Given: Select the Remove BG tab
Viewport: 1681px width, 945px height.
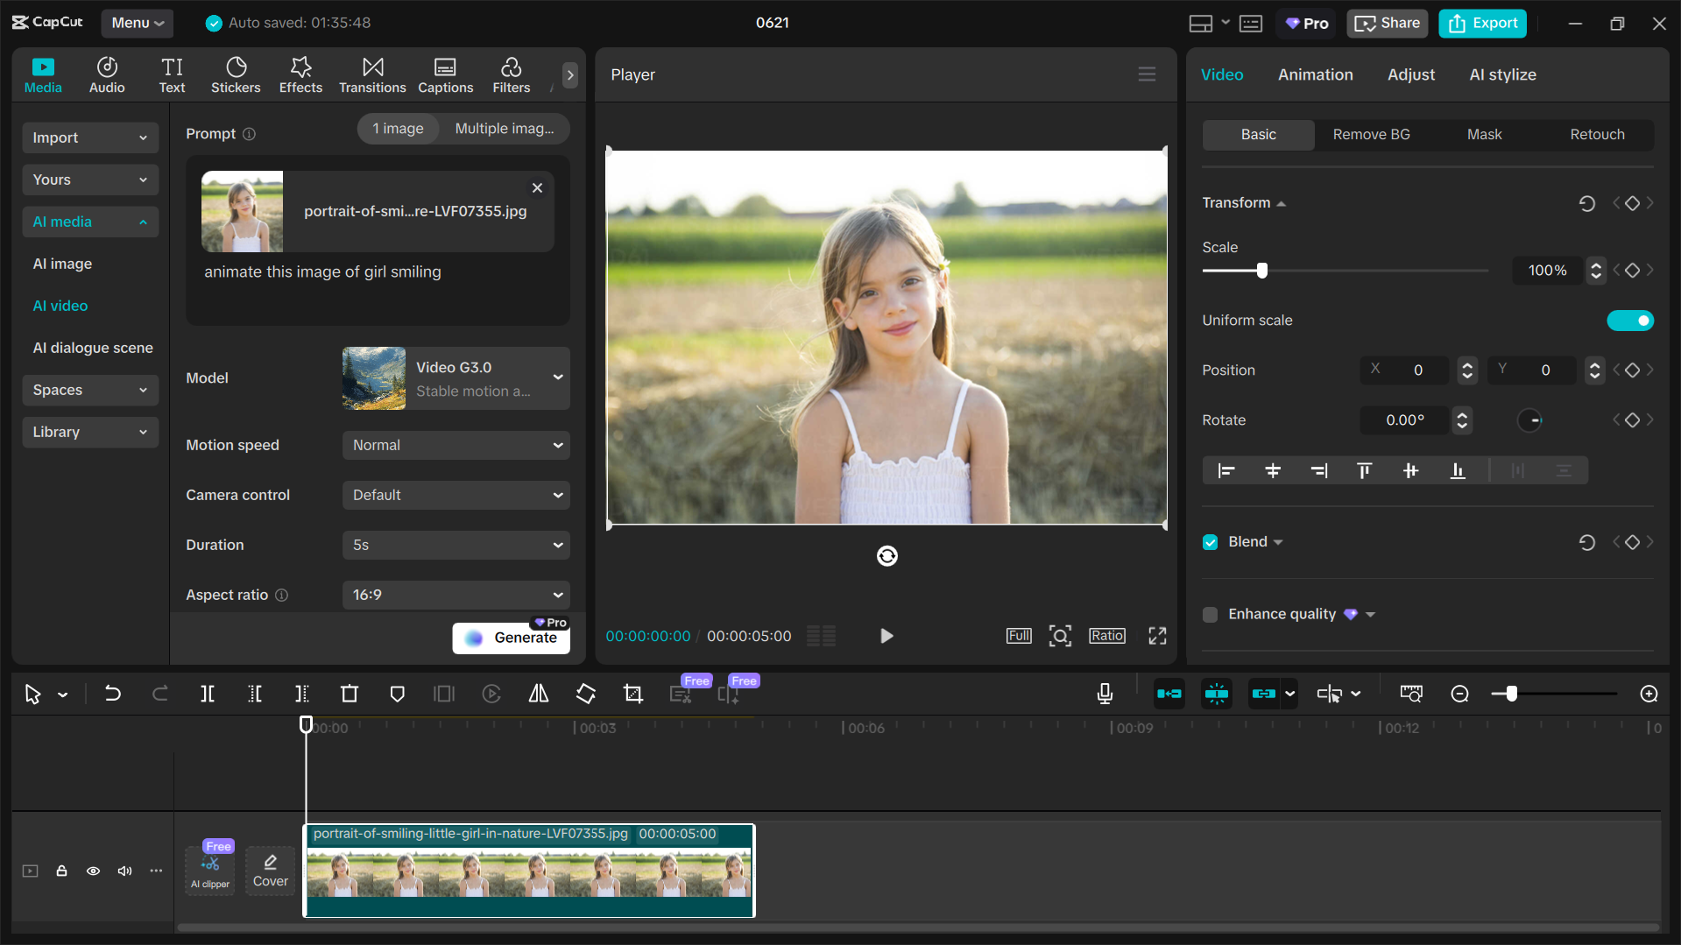Looking at the screenshot, I should click(x=1371, y=135).
